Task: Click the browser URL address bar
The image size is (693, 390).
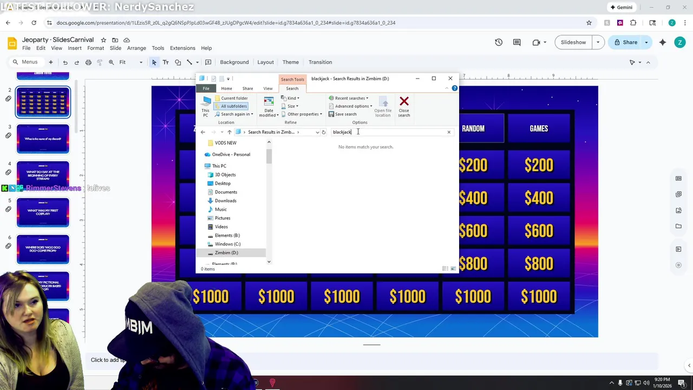Action: click(314, 23)
